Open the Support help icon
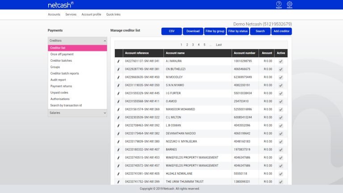 point(279,4)
